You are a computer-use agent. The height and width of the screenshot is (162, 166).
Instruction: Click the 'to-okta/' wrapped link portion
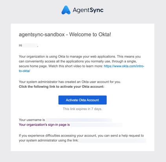pos(24,71)
